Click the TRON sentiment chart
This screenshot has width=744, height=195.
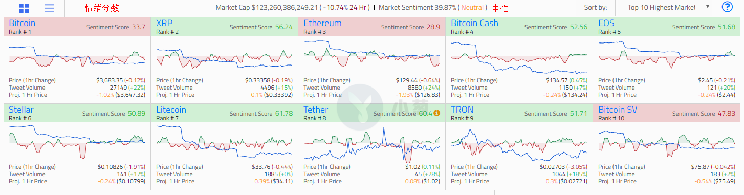(x=519, y=144)
